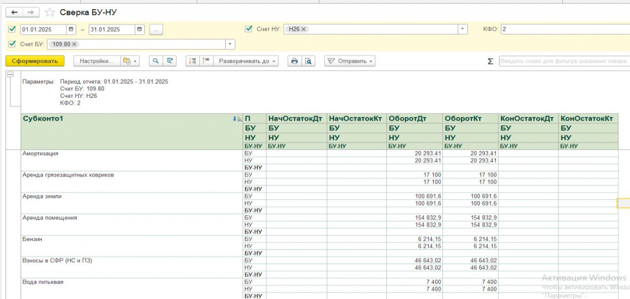Collapse the report parameters section
The image size is (630, 299).
coord(10,75)
